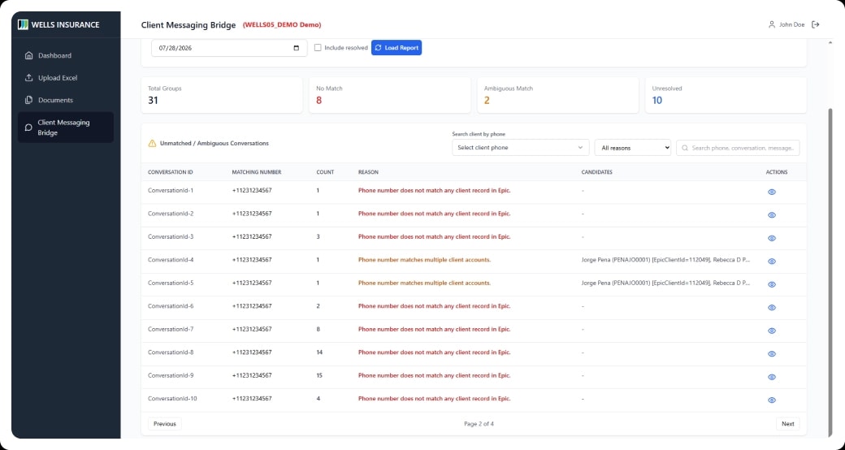
Task: Click the Load Report button
Action: [396, 47]
